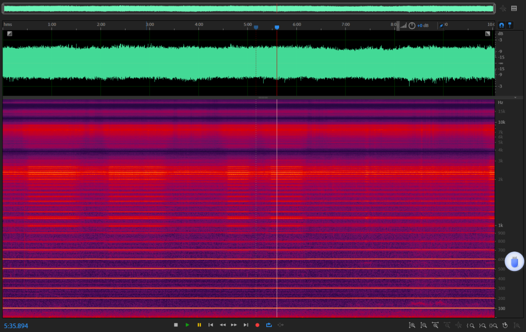
Task: Pause playback with the yellow Pause button
Action: (199, 325)
